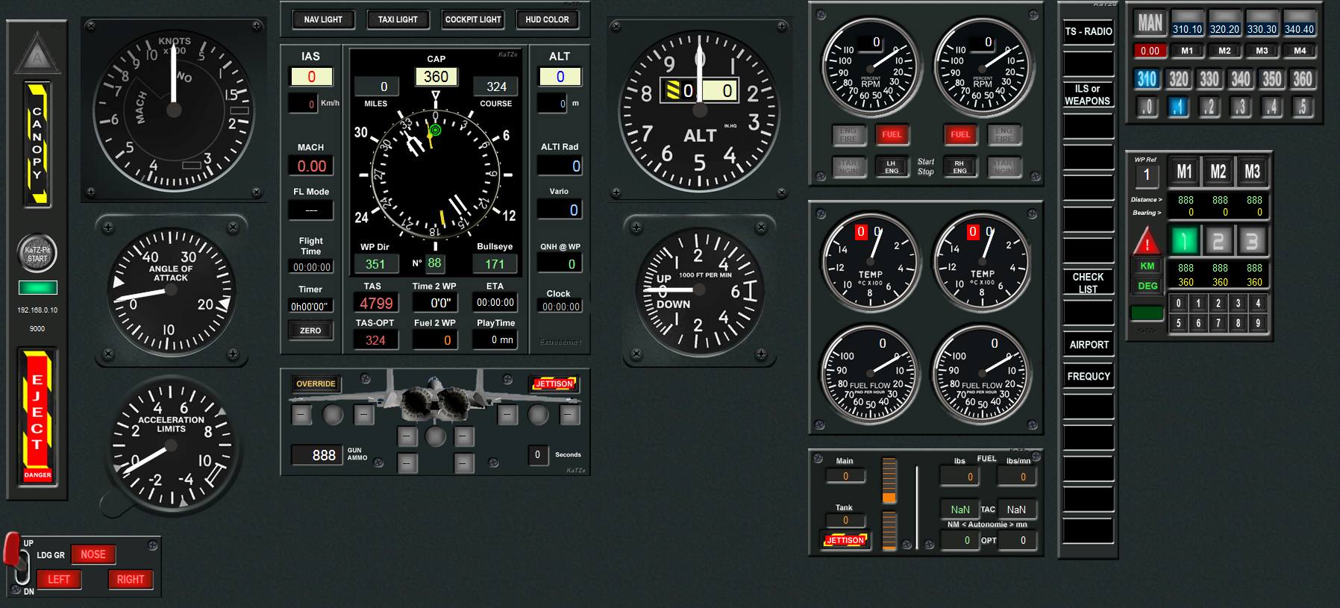Click the yellow striped CANOPY handle

coord(37,144)
